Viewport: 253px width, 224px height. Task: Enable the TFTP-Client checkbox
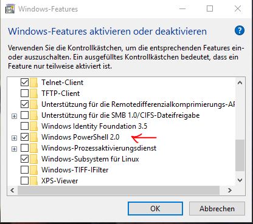click(x=24, y=93)
